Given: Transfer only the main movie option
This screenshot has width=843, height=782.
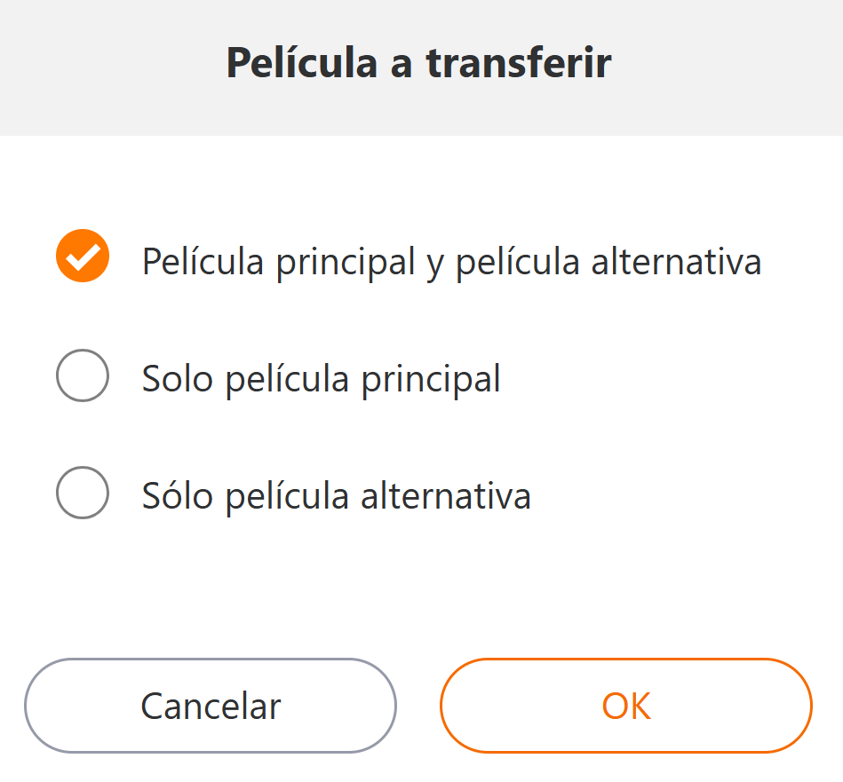Looking at the screenshot, I should pos(83,375).
